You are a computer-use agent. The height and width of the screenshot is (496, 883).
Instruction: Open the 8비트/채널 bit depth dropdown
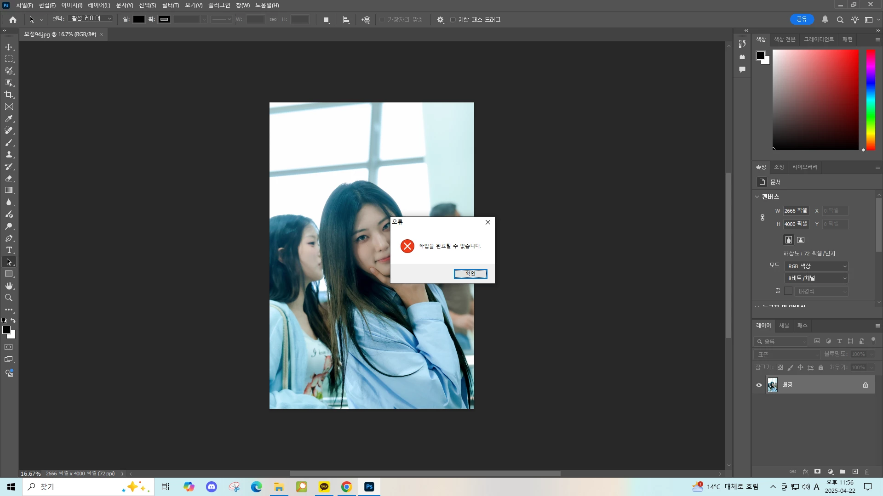pos(816,278)
